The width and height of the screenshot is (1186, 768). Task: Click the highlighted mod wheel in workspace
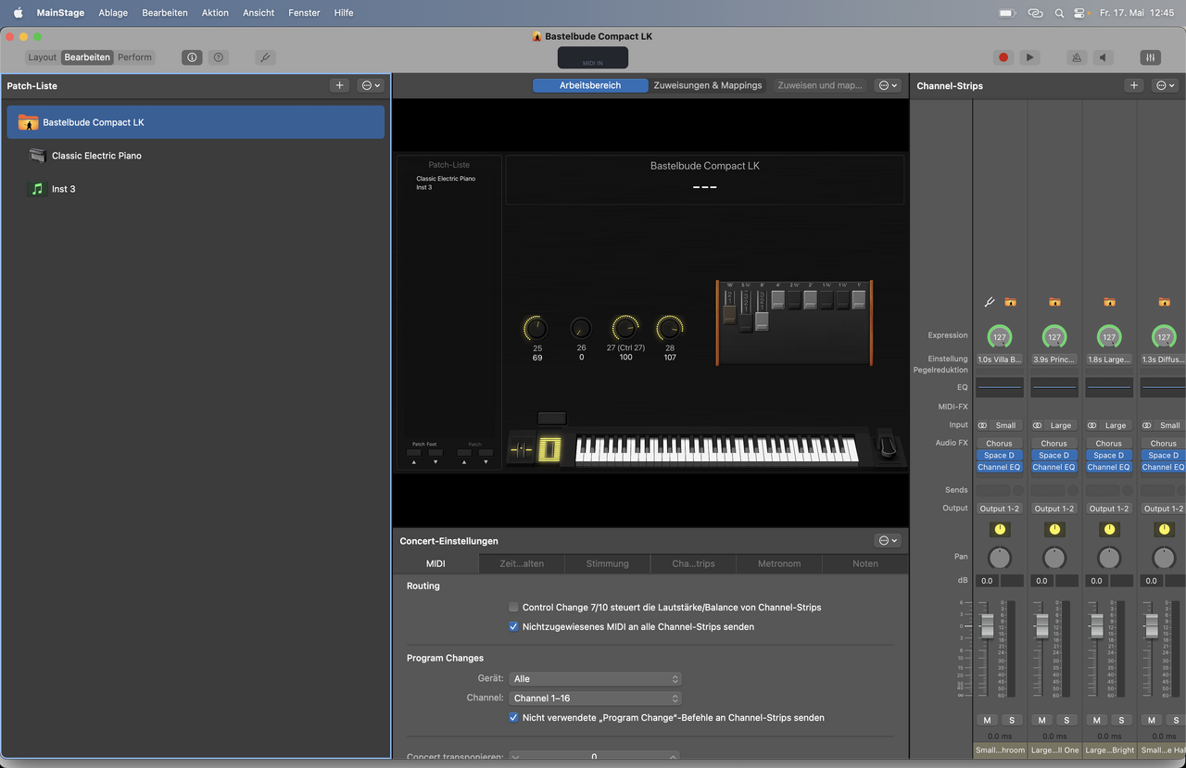tap(549, 450)
